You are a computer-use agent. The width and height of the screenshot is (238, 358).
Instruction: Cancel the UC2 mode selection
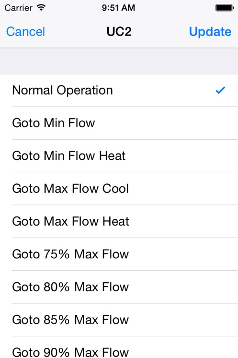25,32
